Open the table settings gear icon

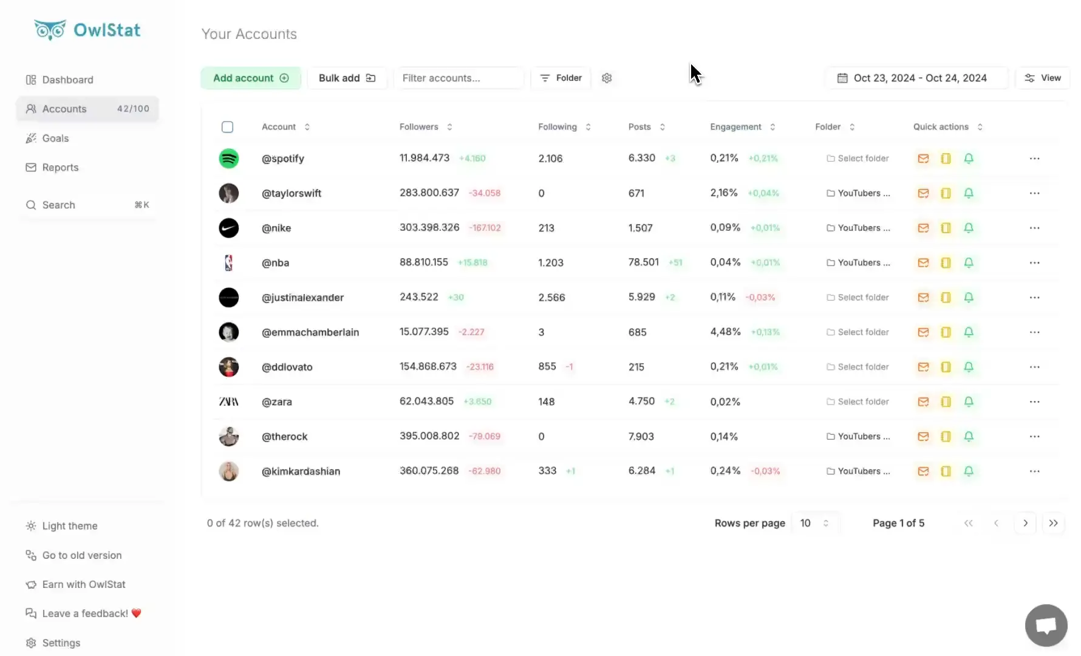[607, 78]
